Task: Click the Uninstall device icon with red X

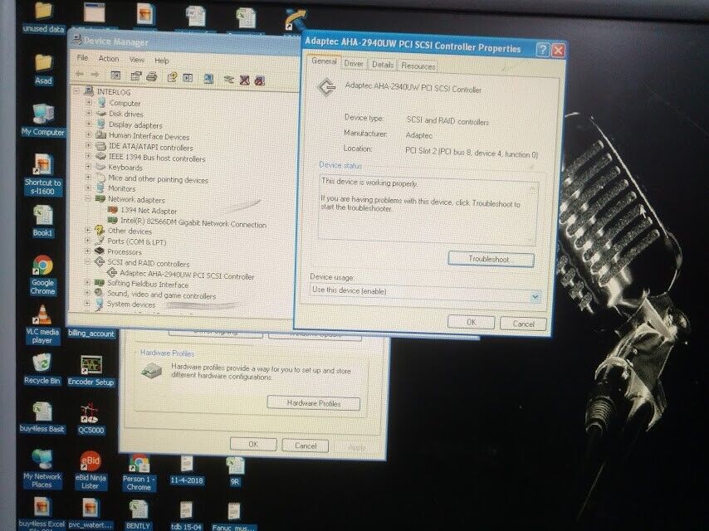Action: pyautogui.click(x=245, y=80)
